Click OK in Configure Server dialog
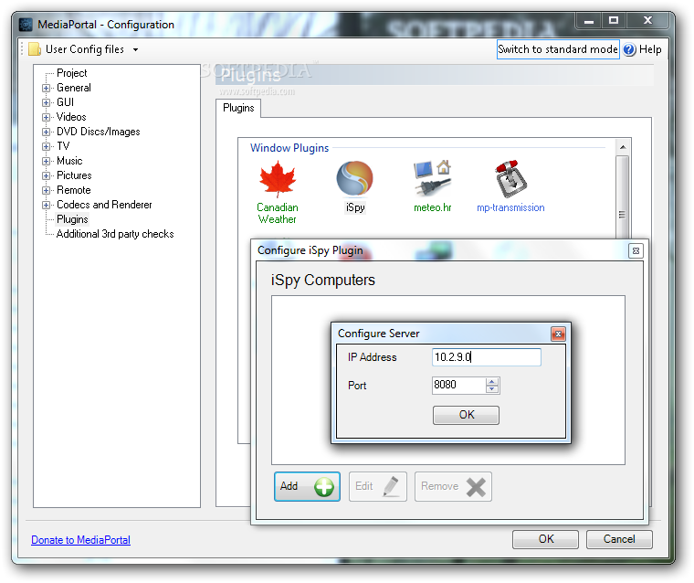694x583 pixels. point(466,415)
